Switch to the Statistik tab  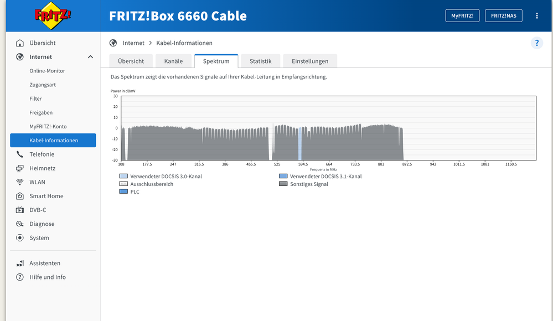click(261, 61)
